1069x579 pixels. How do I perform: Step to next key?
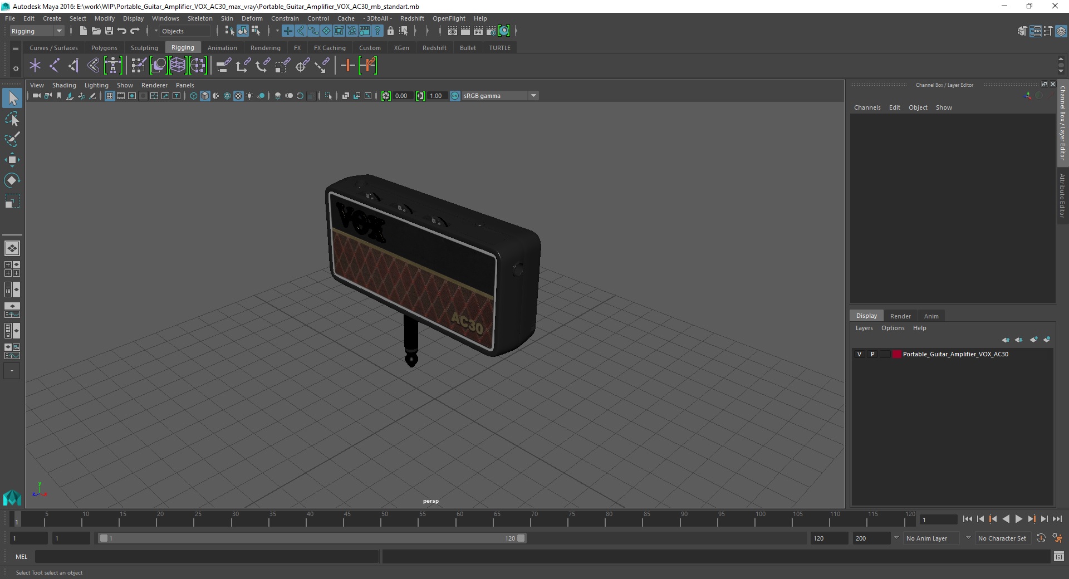pos(1032,519)
